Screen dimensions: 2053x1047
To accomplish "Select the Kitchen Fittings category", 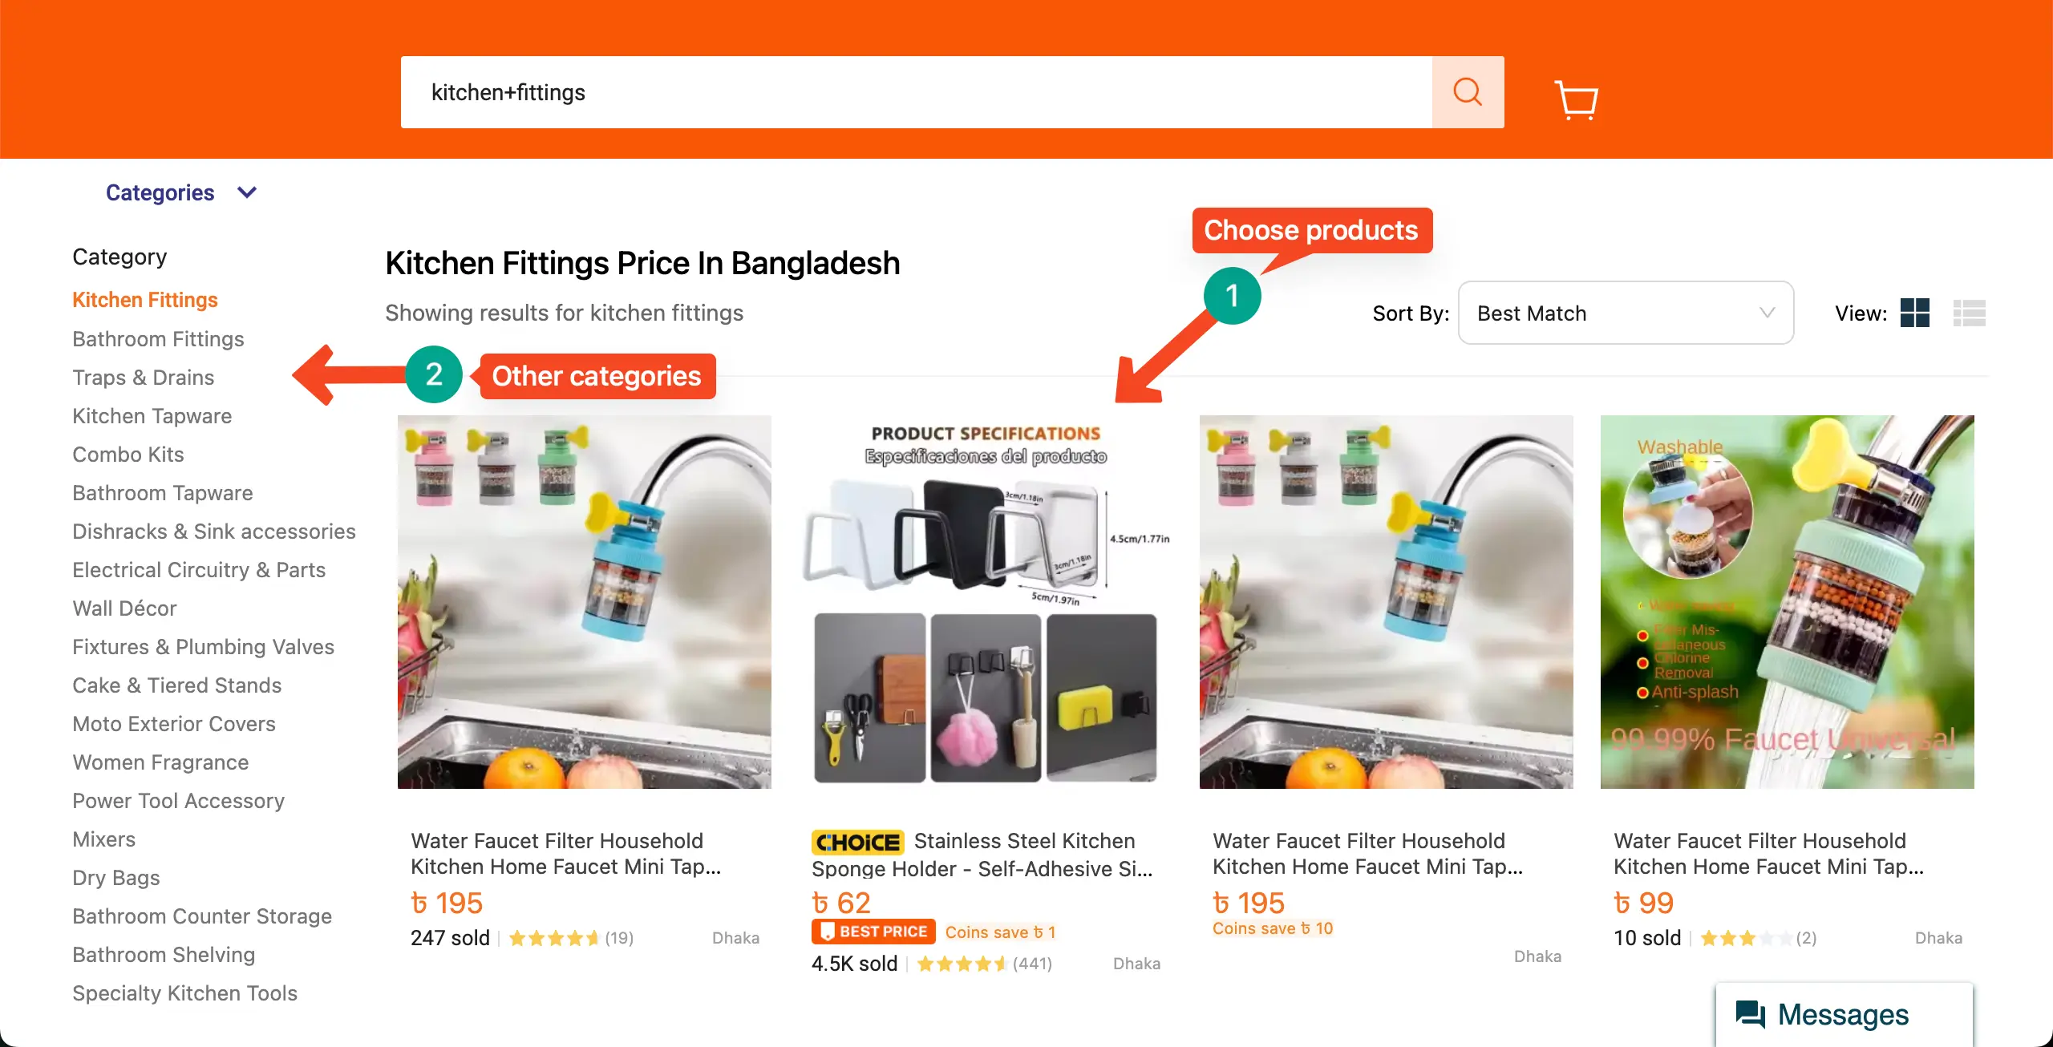I will [x=145, y=299].
